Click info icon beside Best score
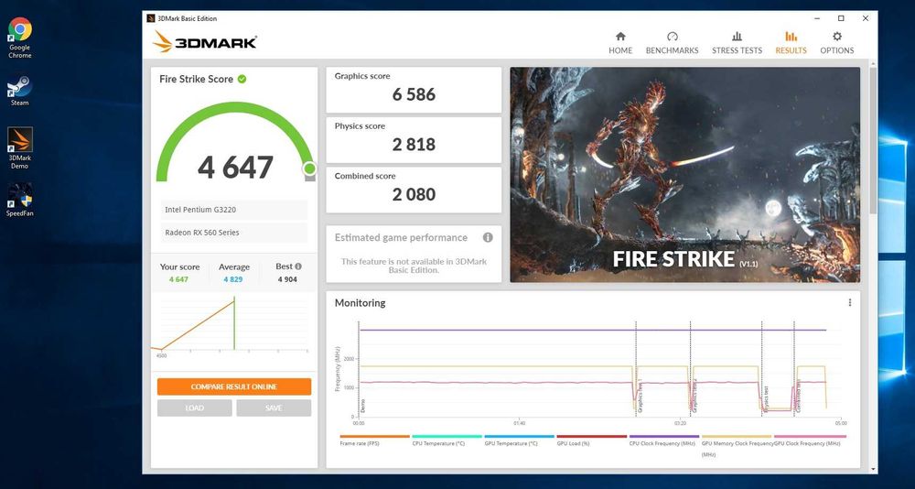 coord(298,266)
